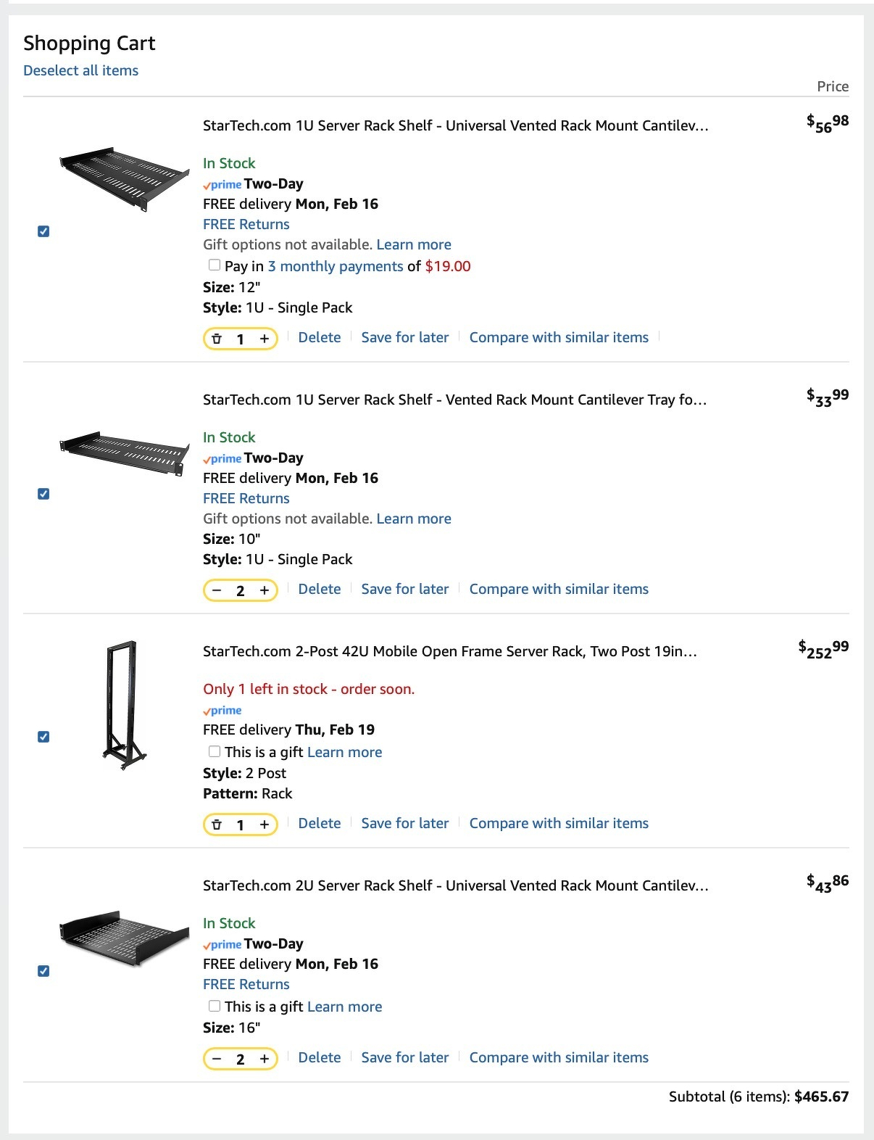The image size is (874, 1140).
Task: Click Deselect all items link
Action: pyautogui.click(x=80, y=70)
